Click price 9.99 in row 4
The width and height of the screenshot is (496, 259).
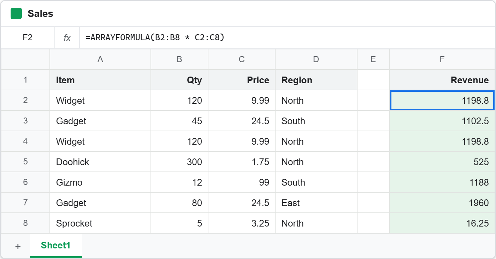242,141
